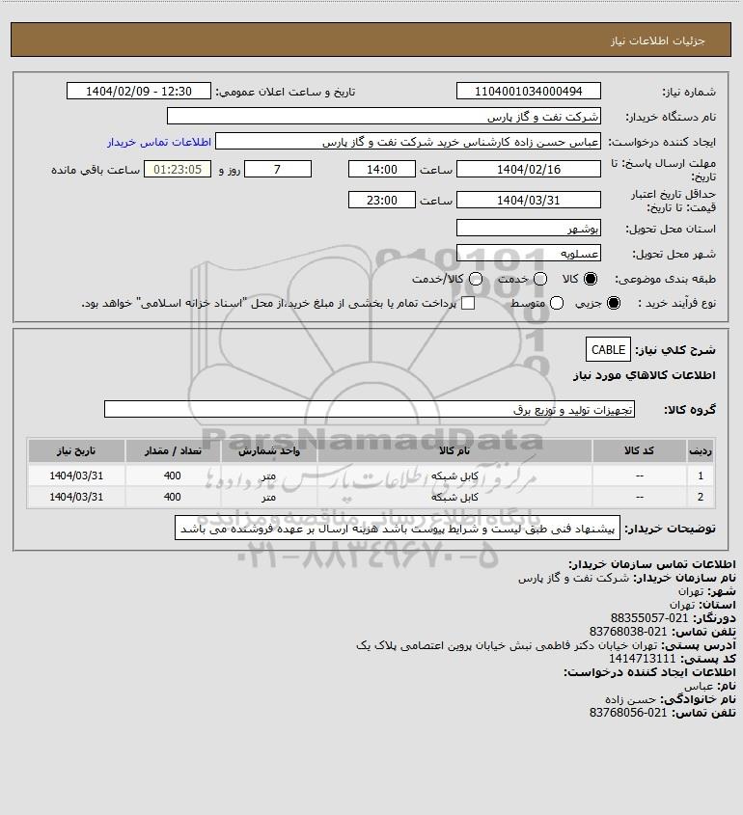Click the public announcement date field

coord(139,91)
